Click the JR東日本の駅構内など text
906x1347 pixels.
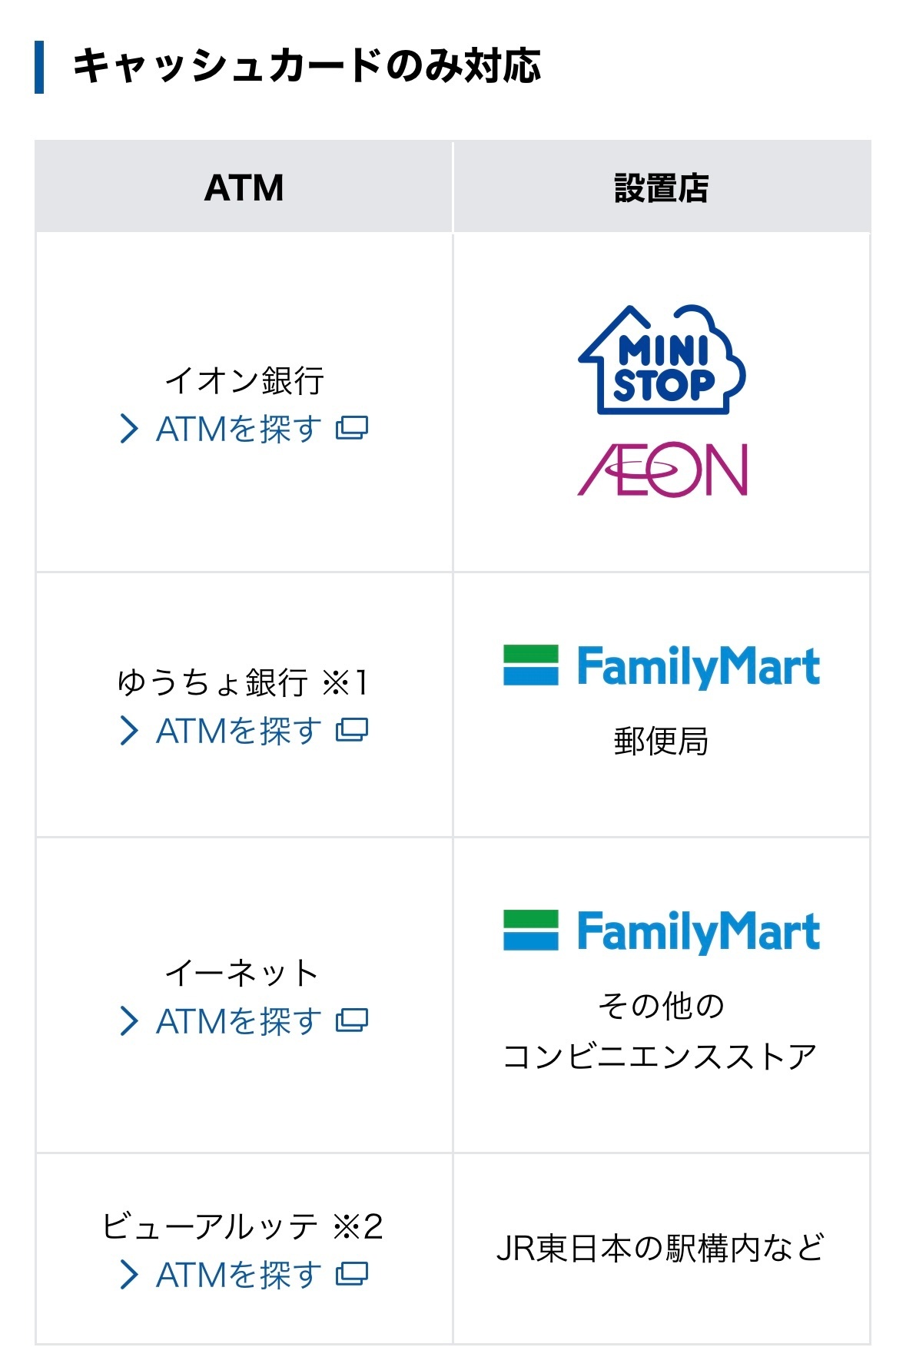pos(661,1248)
